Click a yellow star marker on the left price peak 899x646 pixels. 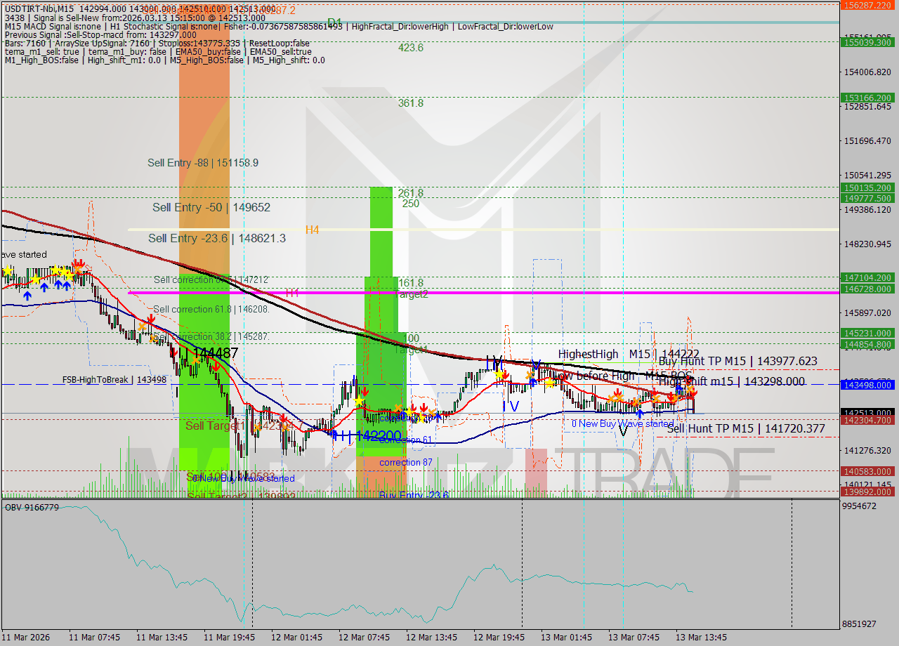pos(55,268)
